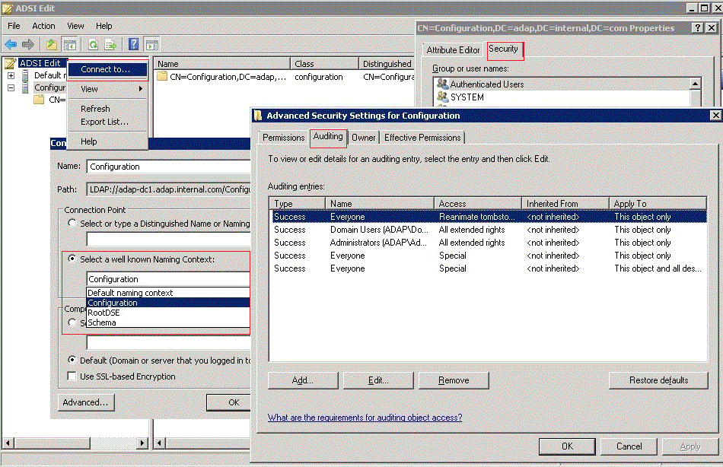Collapse the Configuration tree node
723x467 pixels.
coord(11,87)
